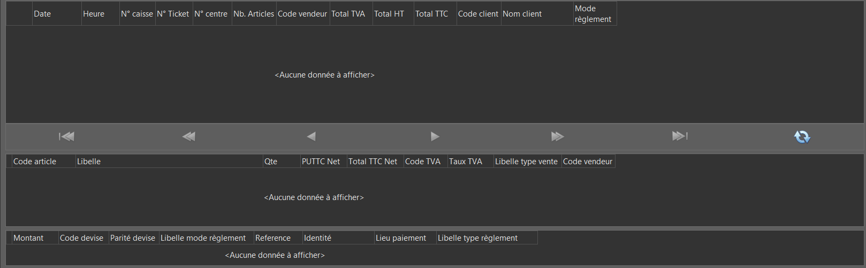Move to next record arrow
The image size is (866, 268).
(x=435, y=136)
